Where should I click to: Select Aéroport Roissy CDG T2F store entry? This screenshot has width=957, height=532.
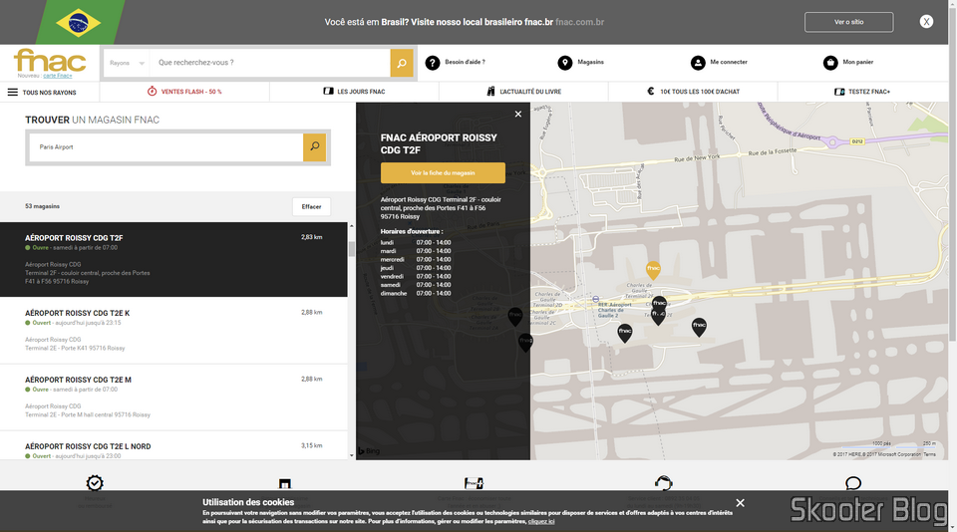pyautogui.click(x=173, y=259)
